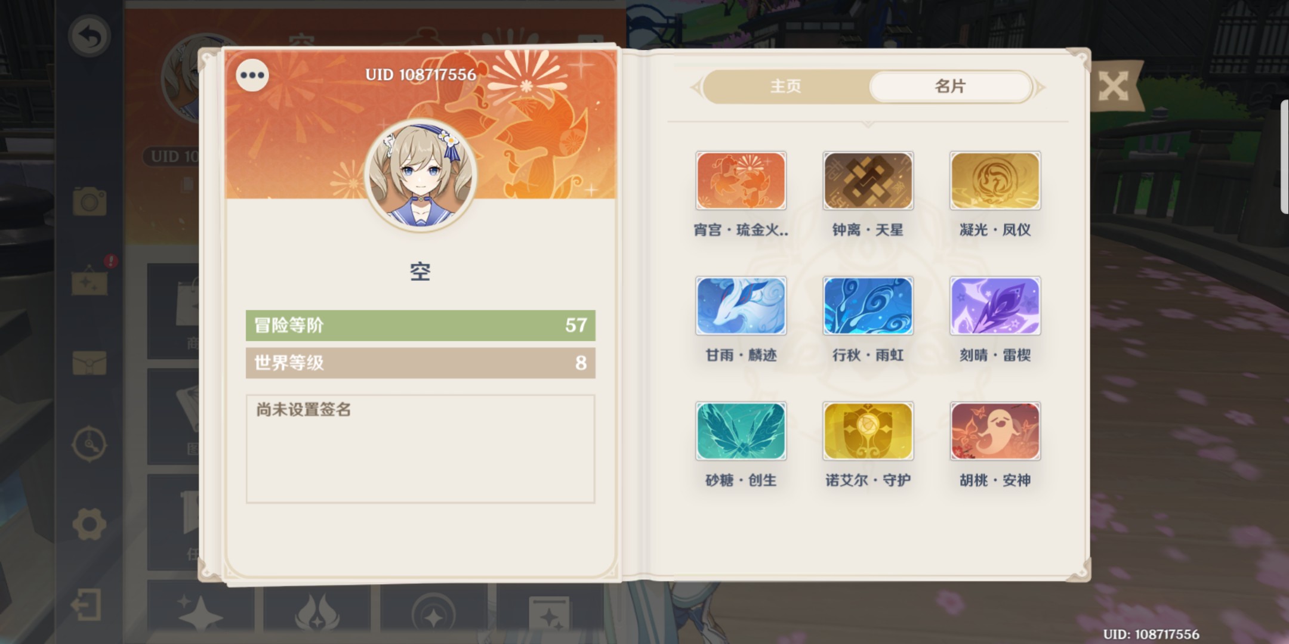
Task: Open the settings gear icon
Action: tap(90, 525)
